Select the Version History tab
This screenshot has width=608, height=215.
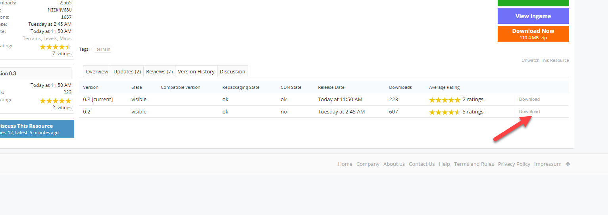tap(196, 71)
